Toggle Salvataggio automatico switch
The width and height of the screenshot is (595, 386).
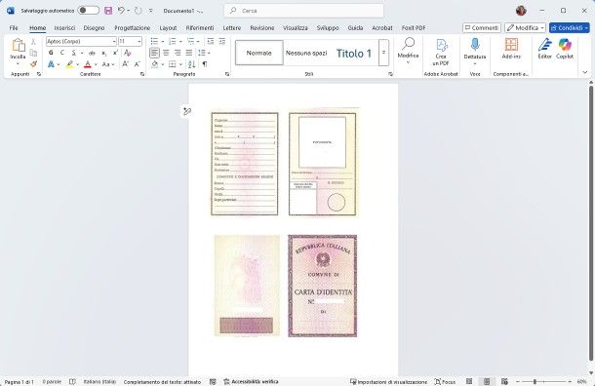point(88,11)
